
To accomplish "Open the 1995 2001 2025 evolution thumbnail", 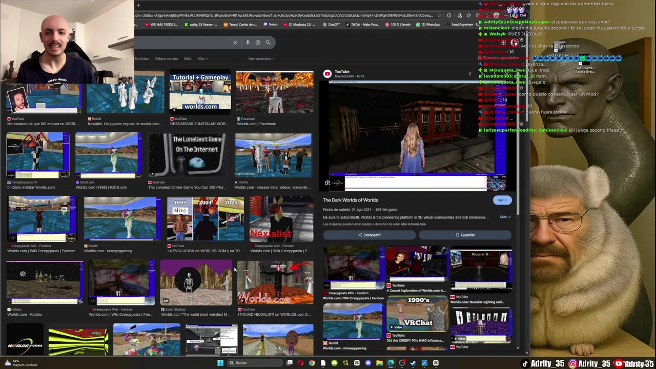I will 206,219.
